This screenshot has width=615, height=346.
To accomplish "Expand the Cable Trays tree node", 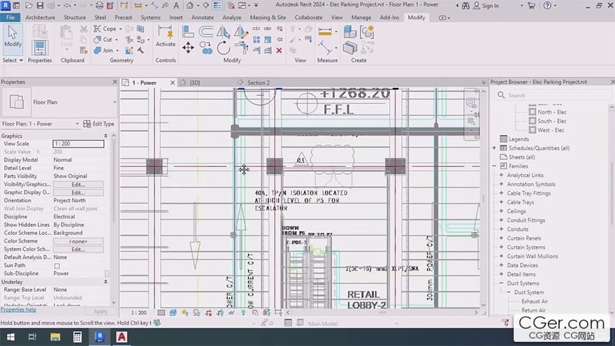I will tap(500, 203).
